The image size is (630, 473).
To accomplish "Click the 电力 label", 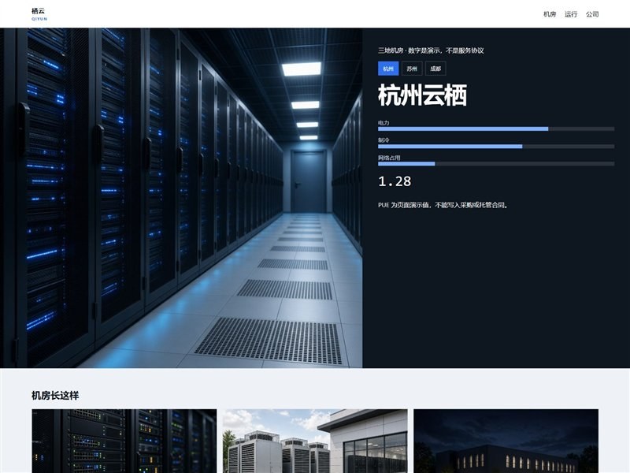I will 384,123.
